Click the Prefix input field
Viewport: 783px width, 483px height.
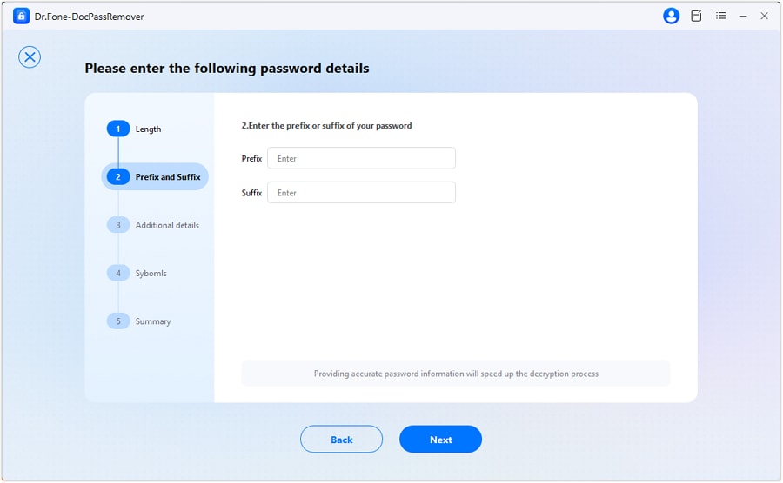coord(361,158)
